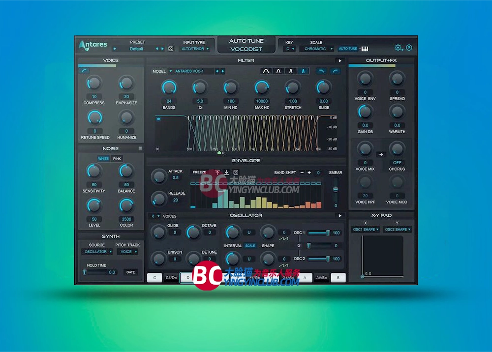
Task: Click the Band Shift plus icon
Action: 309,173
